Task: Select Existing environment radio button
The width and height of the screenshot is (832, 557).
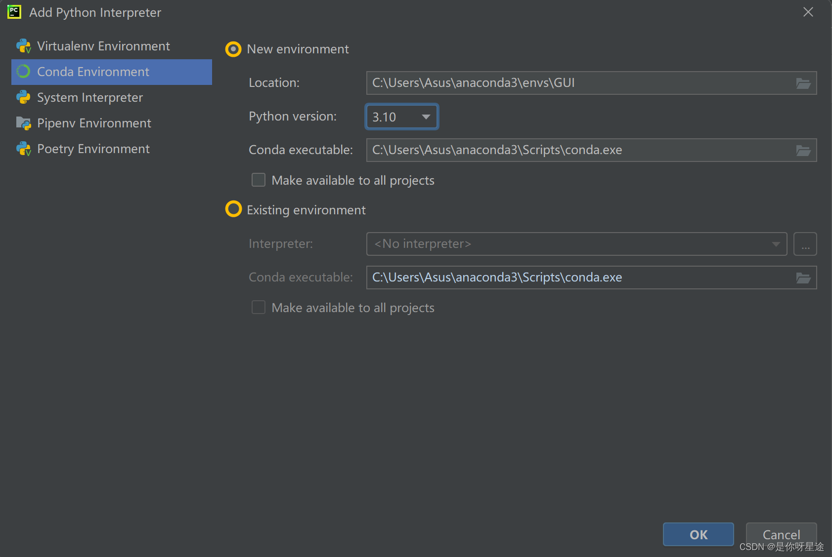Action: (233, 209)
